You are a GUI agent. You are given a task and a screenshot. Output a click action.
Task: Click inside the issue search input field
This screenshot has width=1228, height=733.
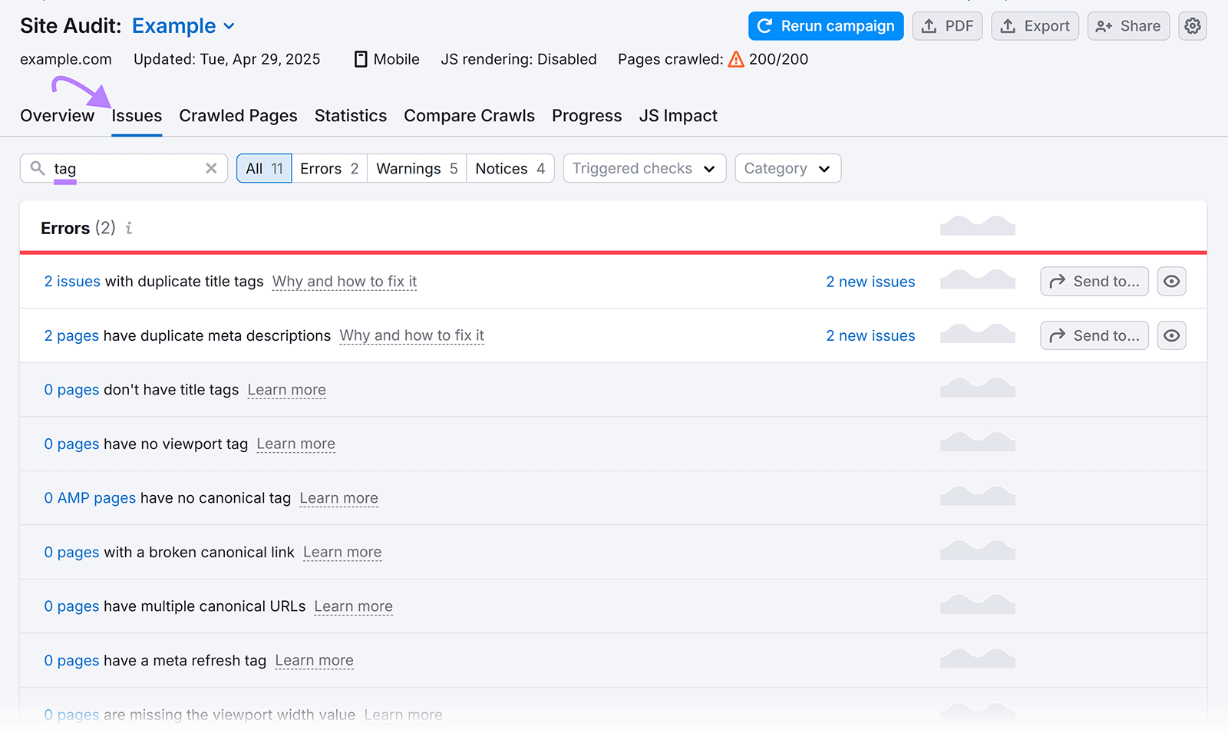click(x=123, y=168)
